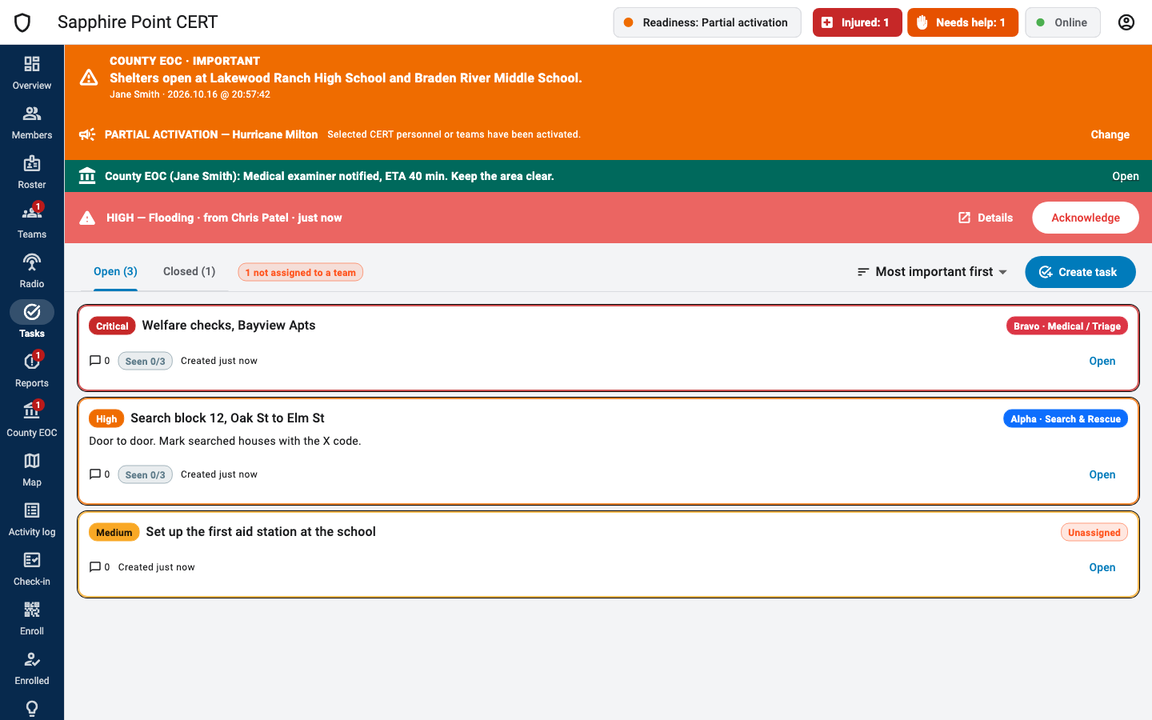Screen dimensions: 1152x720
Task: Click the comment icon on first aid station task
Action: tap(95, 567)
